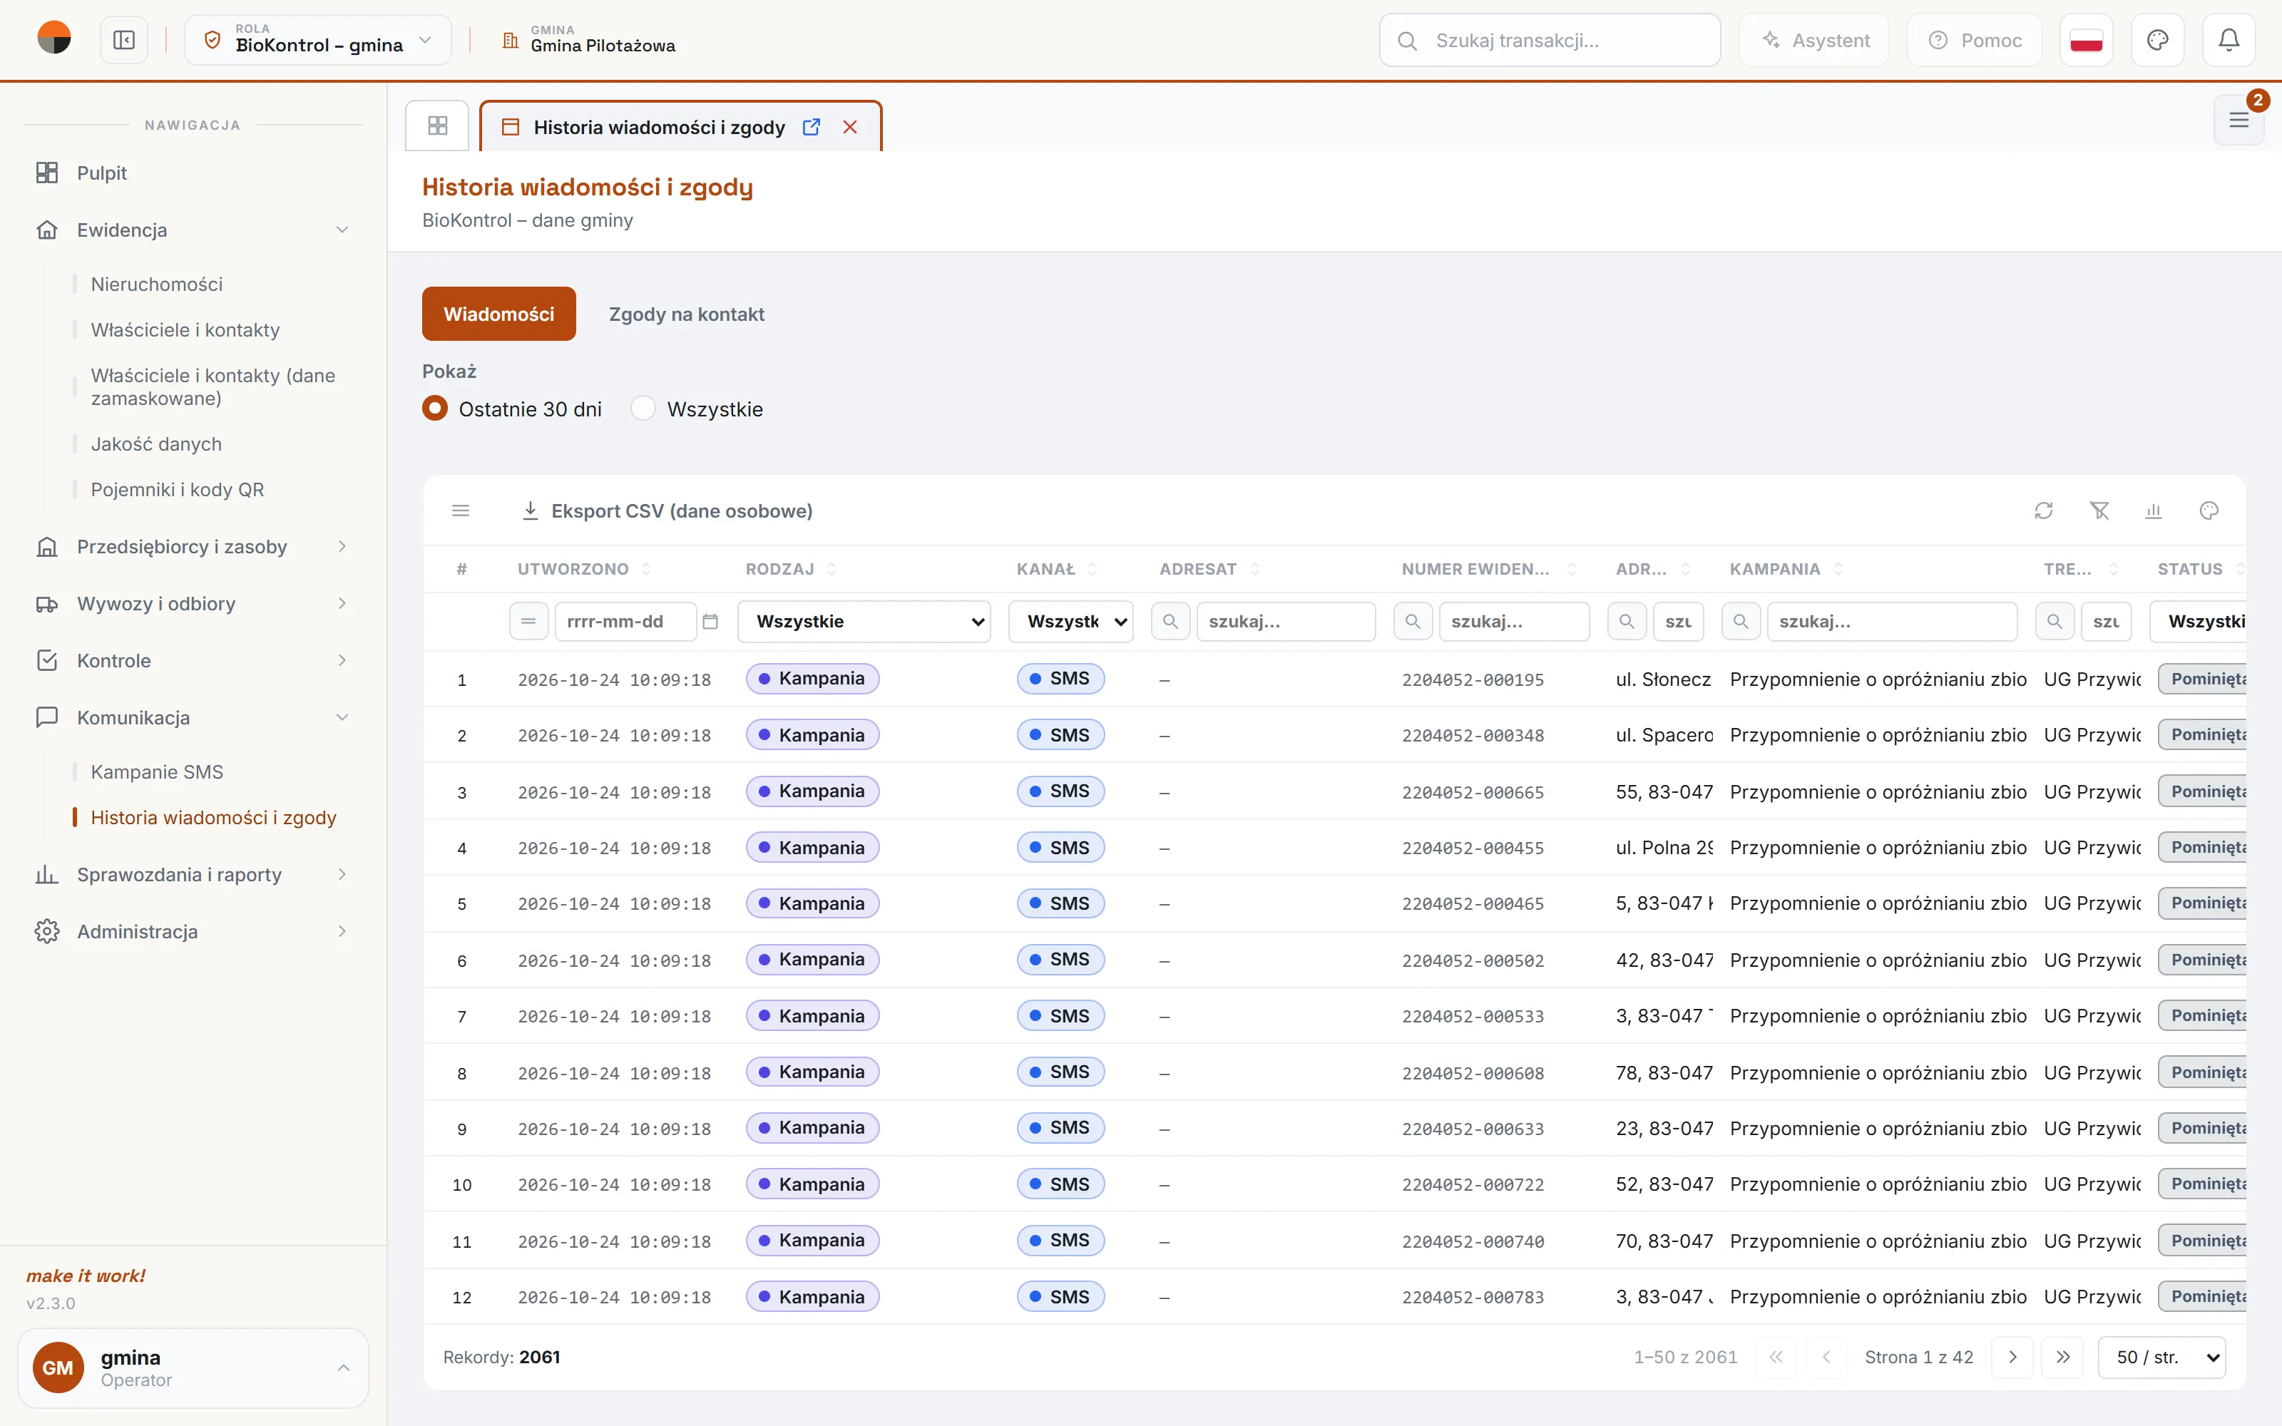This screenshot has width=2282, height=1426.
Task: Open the Rodzaj filter dropdown
Action: pos(864,622)
